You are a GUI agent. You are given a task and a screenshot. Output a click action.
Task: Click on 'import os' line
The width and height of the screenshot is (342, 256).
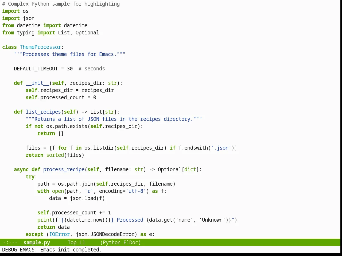click(x=15, y=11)
